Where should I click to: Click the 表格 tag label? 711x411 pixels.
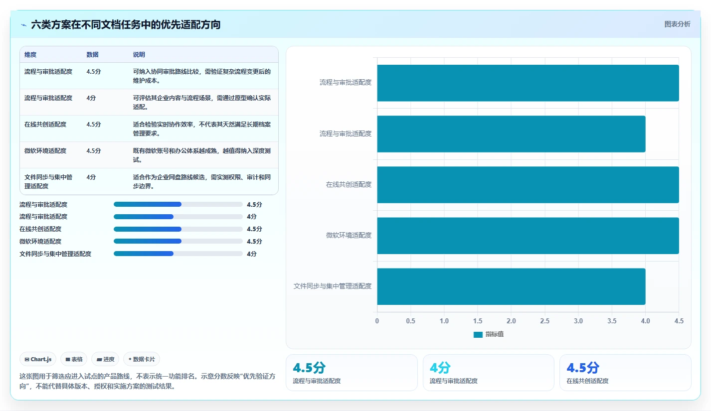(77, 359)
